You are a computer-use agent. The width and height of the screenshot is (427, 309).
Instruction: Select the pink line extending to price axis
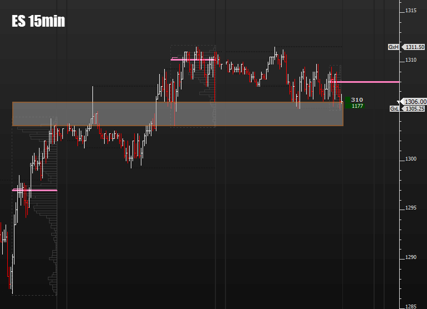365,82
